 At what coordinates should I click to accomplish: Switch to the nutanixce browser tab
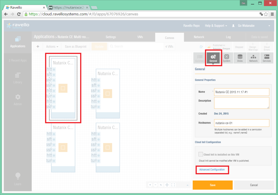click(68, 7)
